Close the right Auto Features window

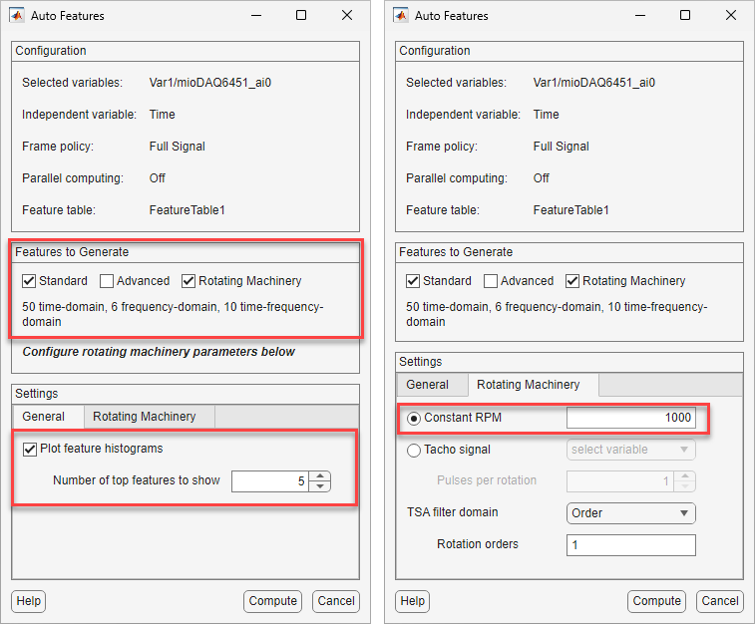(730, 15)
